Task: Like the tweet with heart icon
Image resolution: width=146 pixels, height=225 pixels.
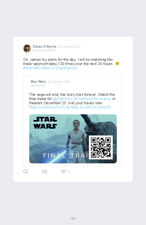Action: pyautogui.click(x=63, y=171)
